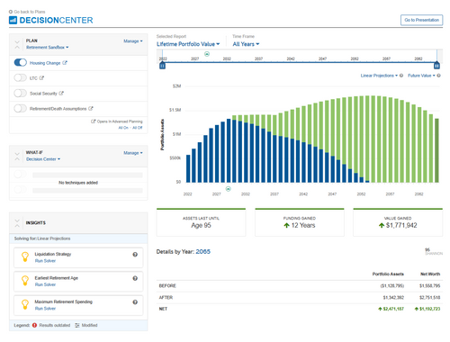450x342 pixels.
Task: Open Future Value dropdown
Action: [421, 76]
